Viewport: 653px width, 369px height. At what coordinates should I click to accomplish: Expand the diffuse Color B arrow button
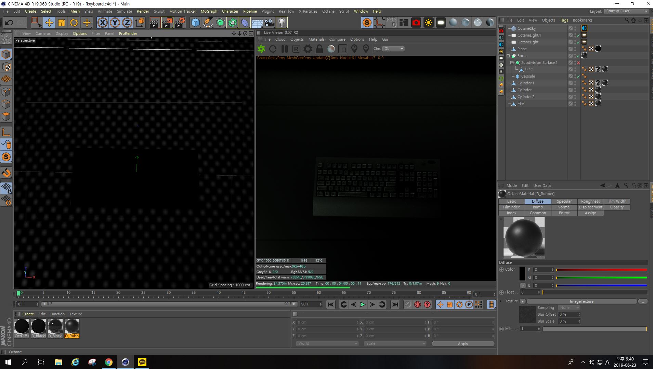523,286
